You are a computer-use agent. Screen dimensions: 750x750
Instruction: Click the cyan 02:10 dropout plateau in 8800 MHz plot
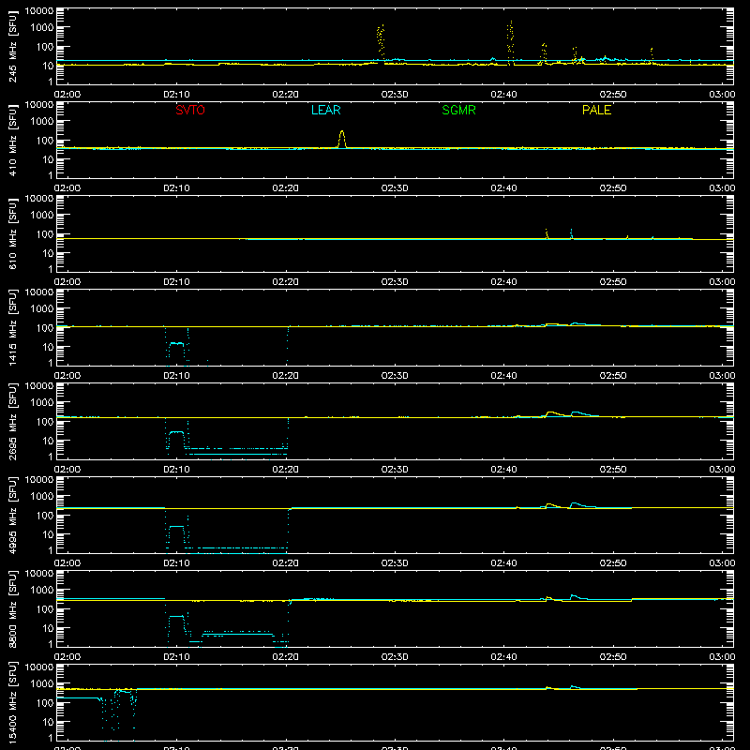(x=176, y=617)
